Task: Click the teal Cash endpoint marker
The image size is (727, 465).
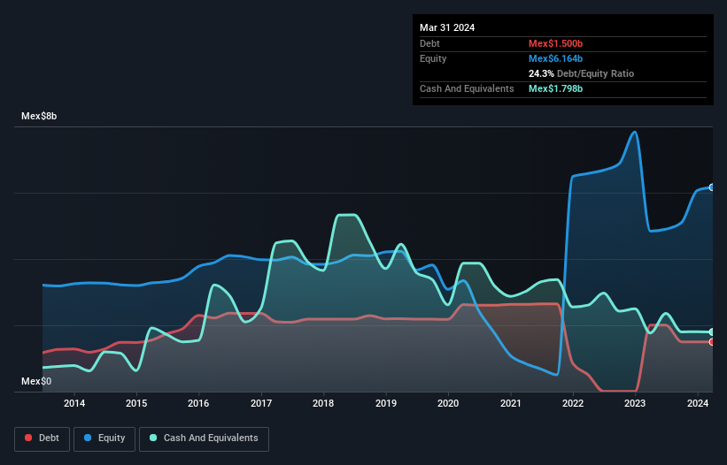Action: (712, 332)
